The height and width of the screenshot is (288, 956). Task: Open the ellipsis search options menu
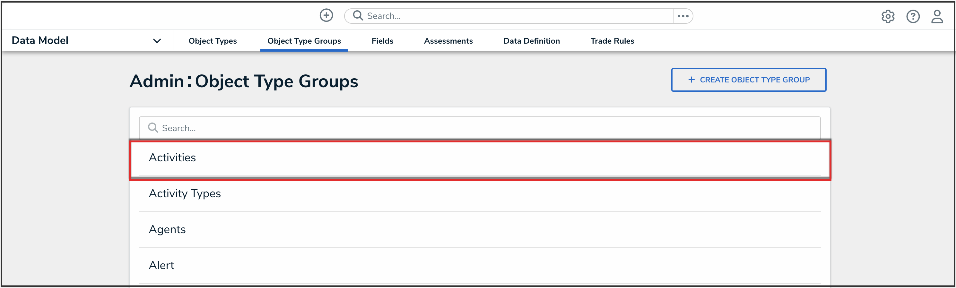(x=683, y=16)
